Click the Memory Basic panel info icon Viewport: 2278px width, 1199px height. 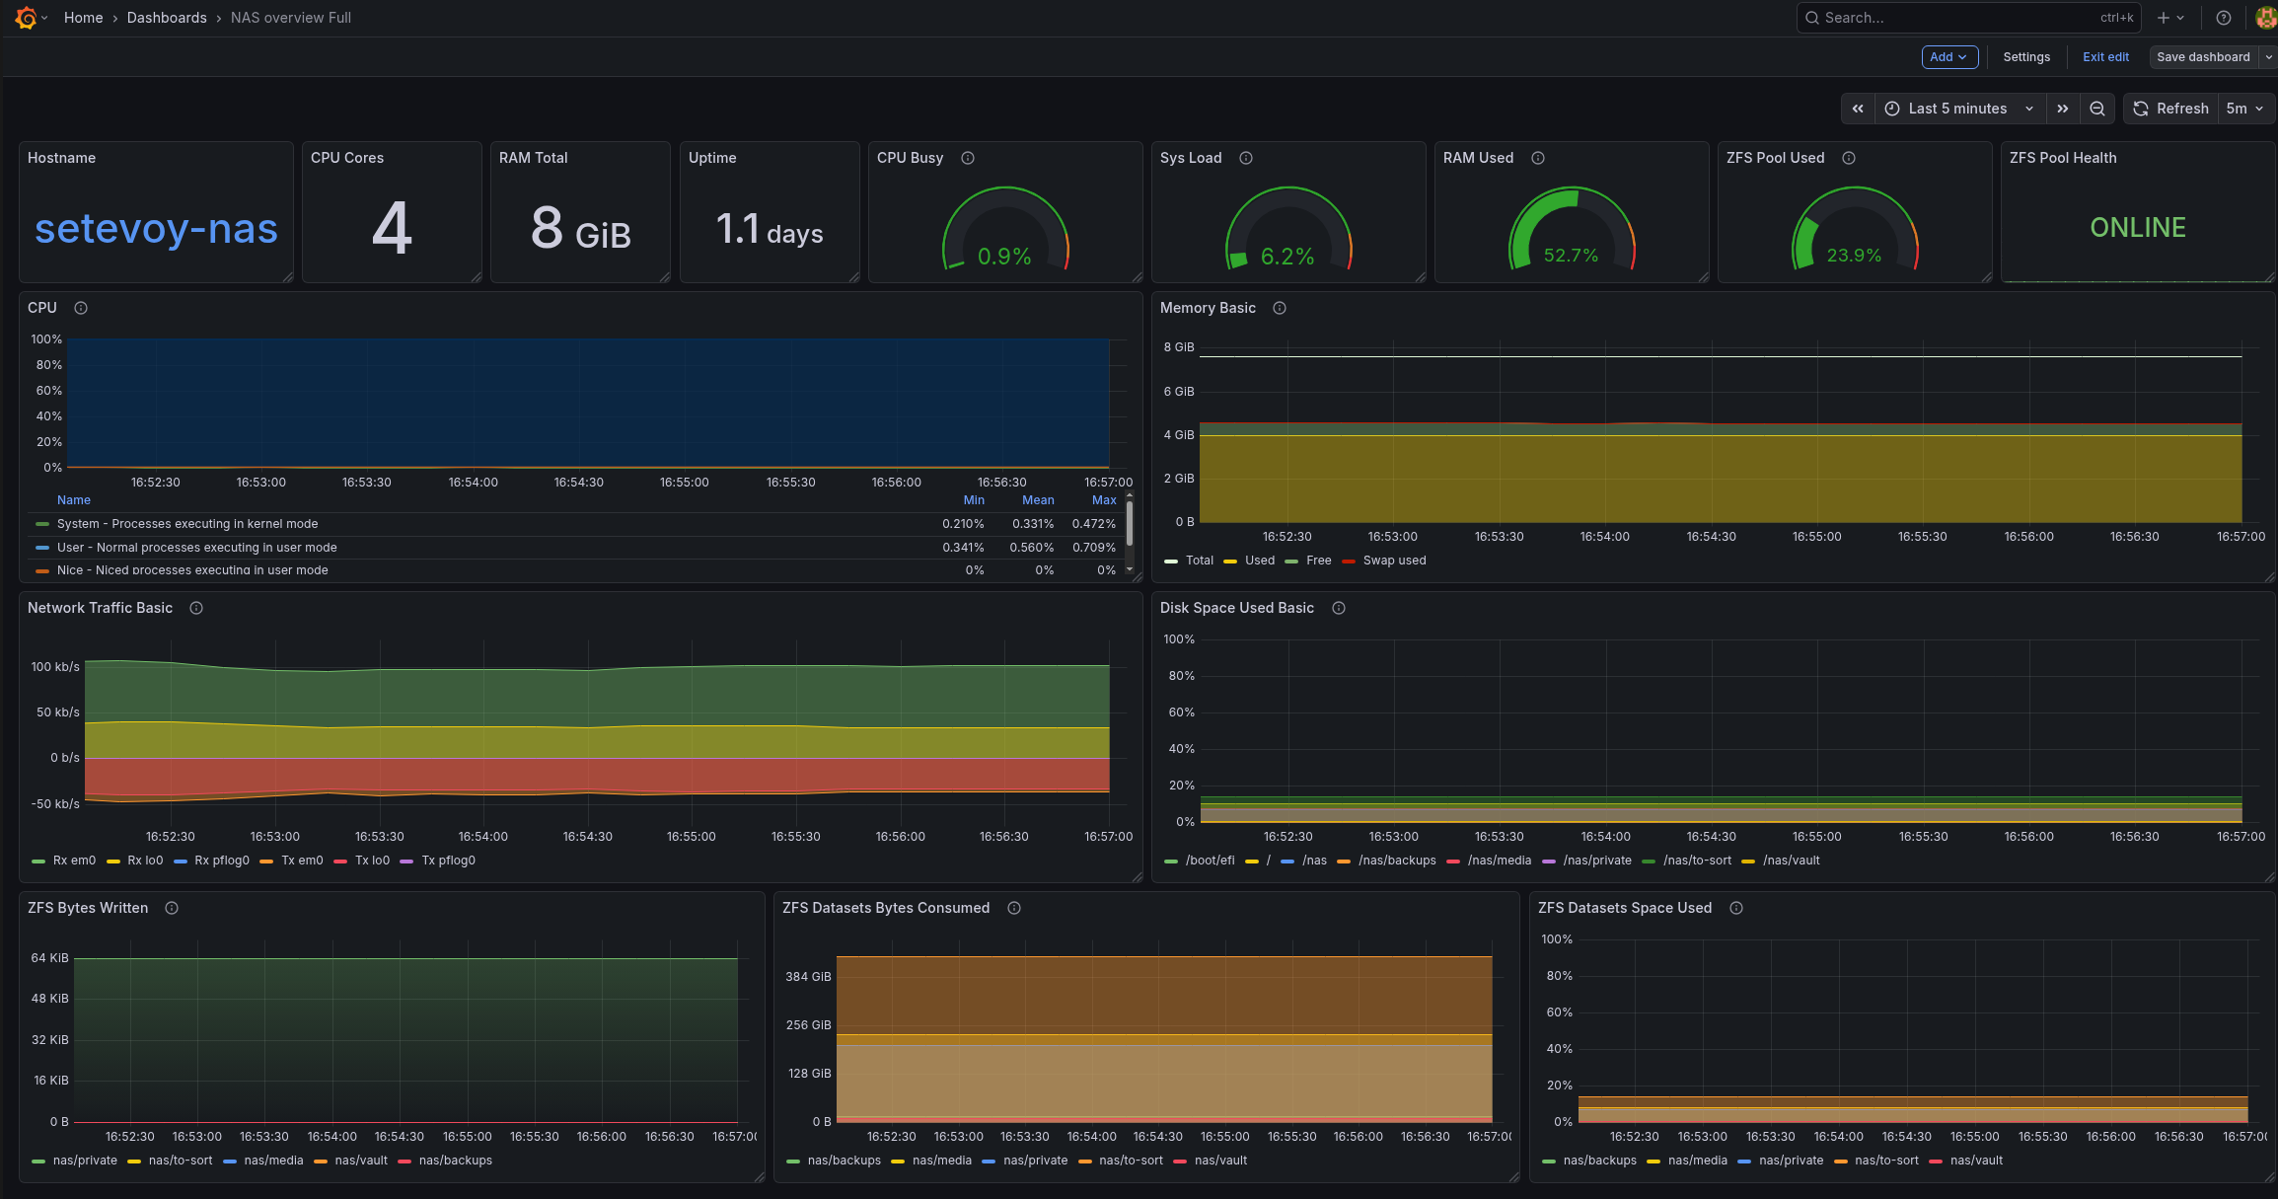click(1280, 308)
